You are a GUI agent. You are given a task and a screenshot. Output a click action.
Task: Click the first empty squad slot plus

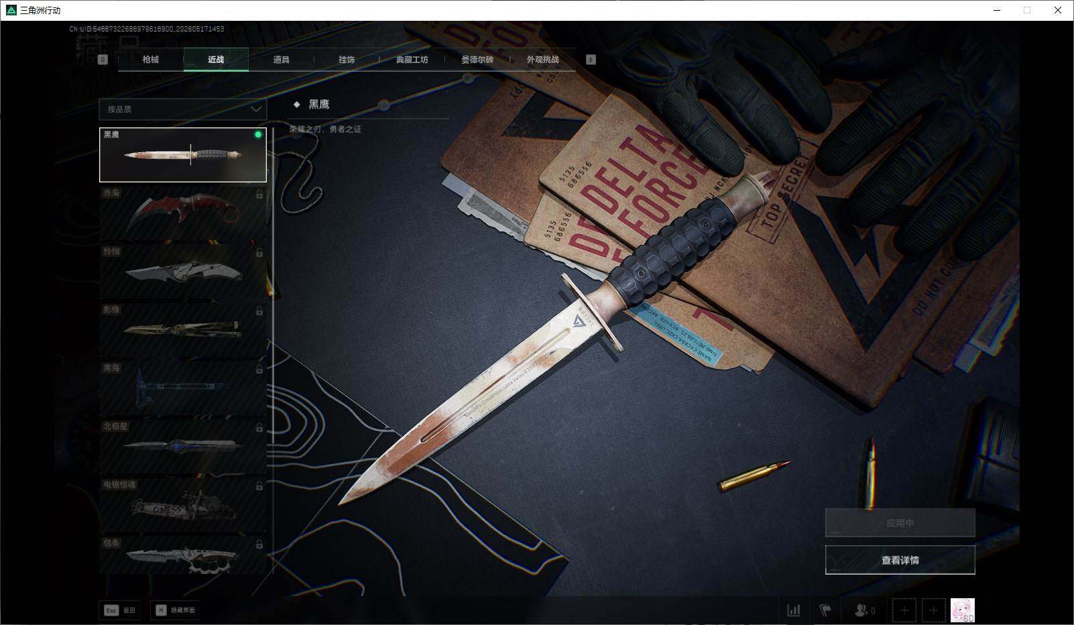[x=904, y=610]
